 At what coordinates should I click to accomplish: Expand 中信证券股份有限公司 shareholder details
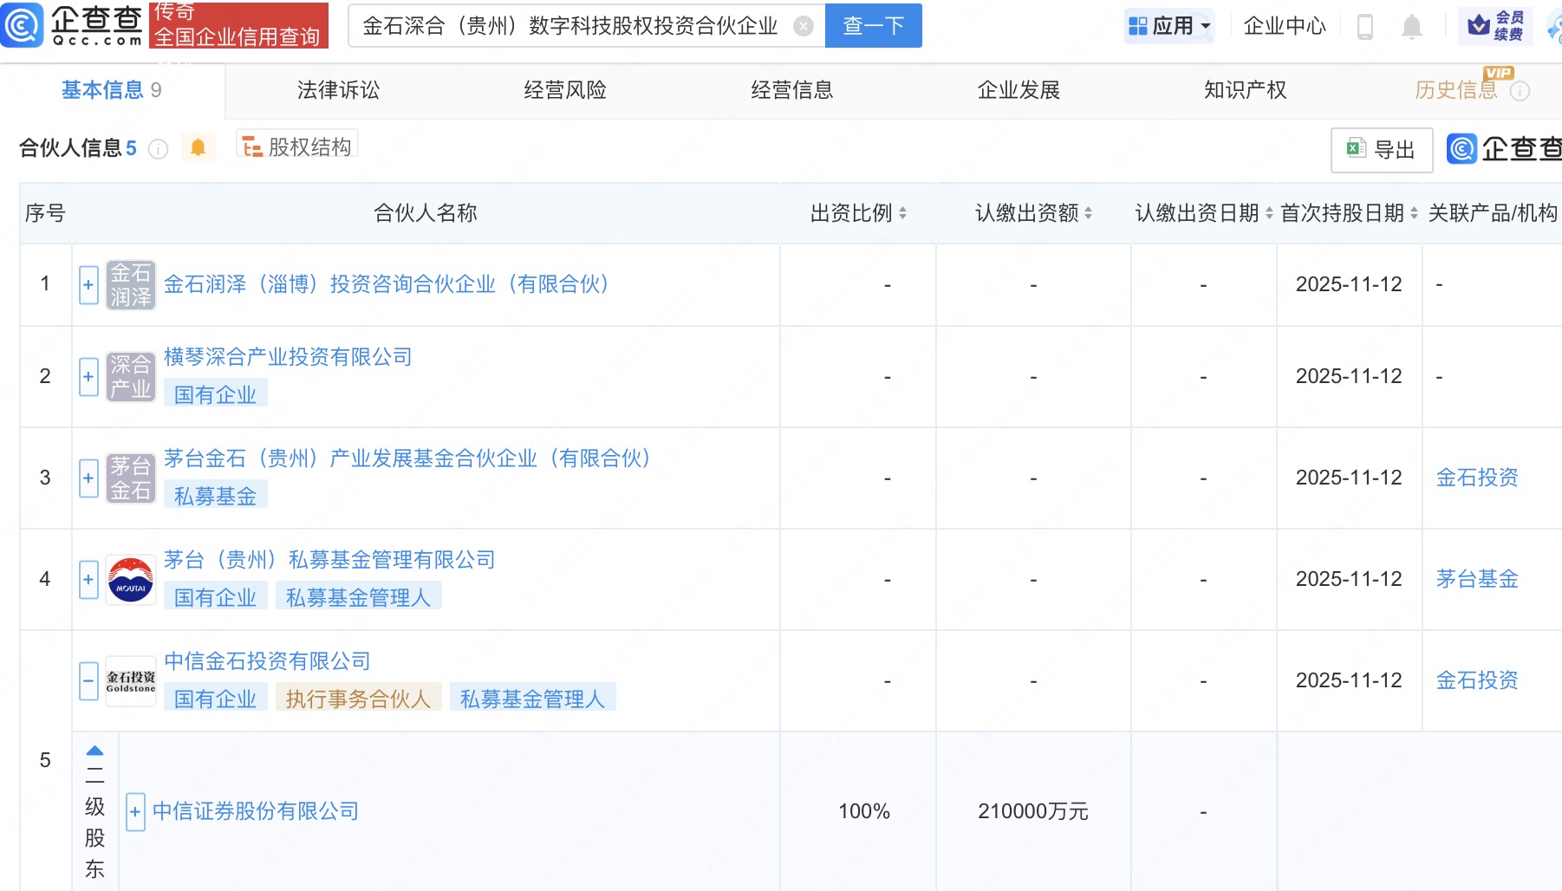(x=135, y=812)
